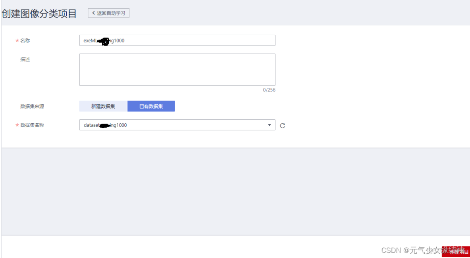This screenshot has width=470, height=258.
Task: Click the back chevron icon
Action: [x=94, y=13]
